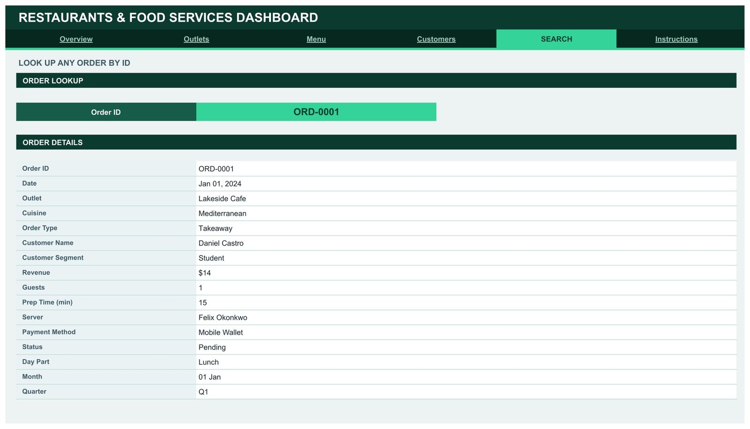This screenshot has width=750, height=429.
Task: Click the 'Customer Segment' row label
Action: point(53,258)
